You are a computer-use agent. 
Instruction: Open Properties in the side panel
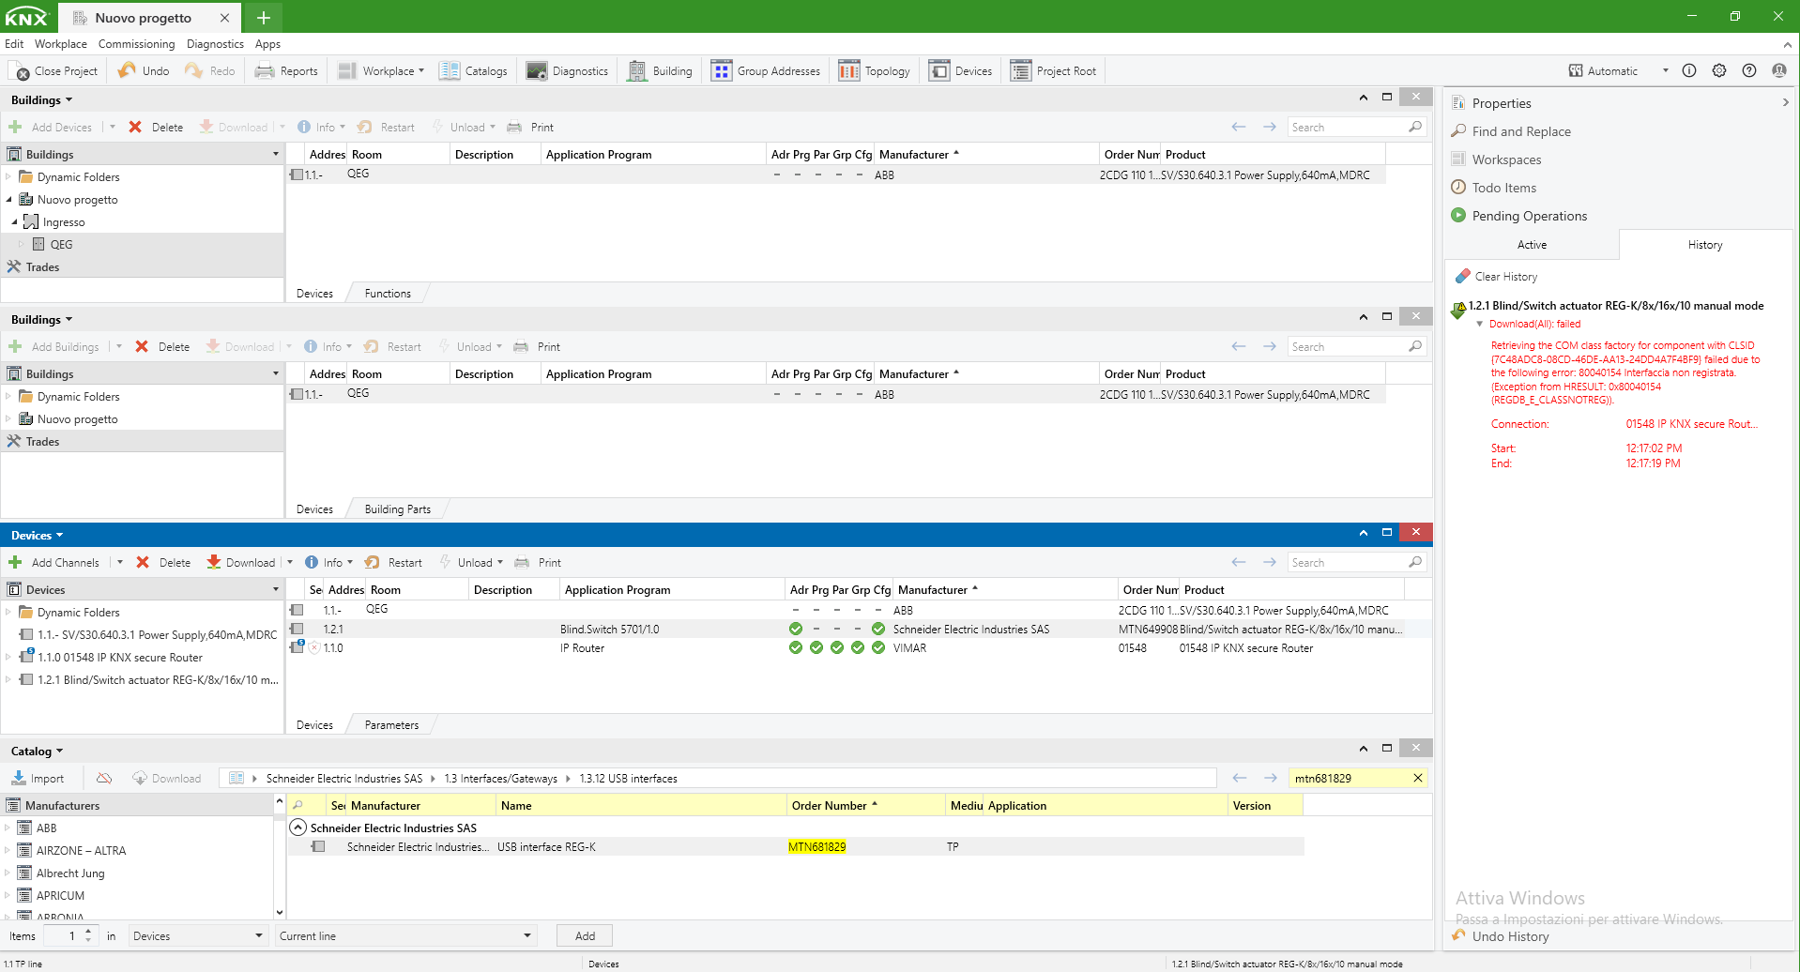tap(1501, 103)
